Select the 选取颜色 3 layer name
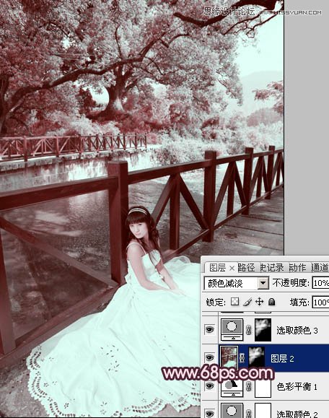 [x=297, y=331]
